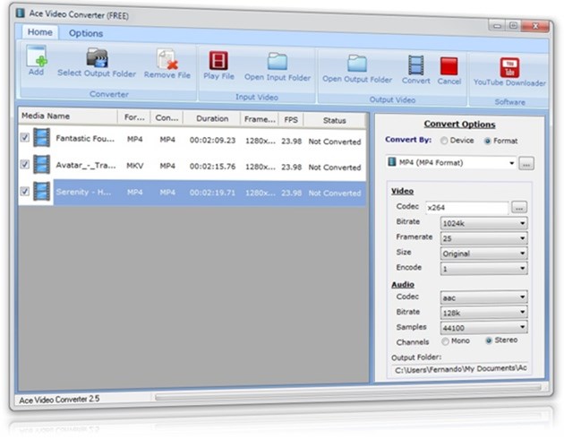This screenshot has height=439, width=564.
Task: Click the Add file icon
Action: point(36,60)
